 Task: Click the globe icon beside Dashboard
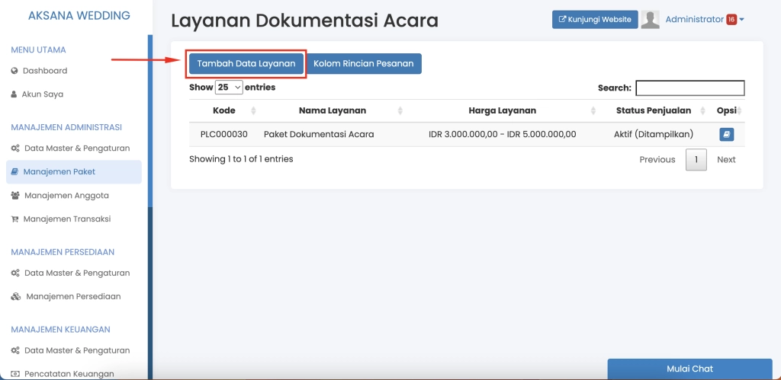tap(14, 71)
